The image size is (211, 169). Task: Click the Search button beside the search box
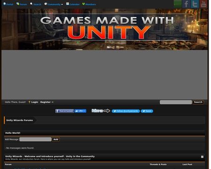point(198,102)
